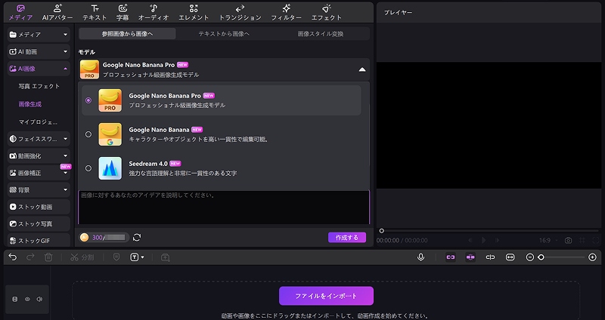605x320 pixels.
Task: Expand the 動画強化 sidebar section
Action: (39, 156)
